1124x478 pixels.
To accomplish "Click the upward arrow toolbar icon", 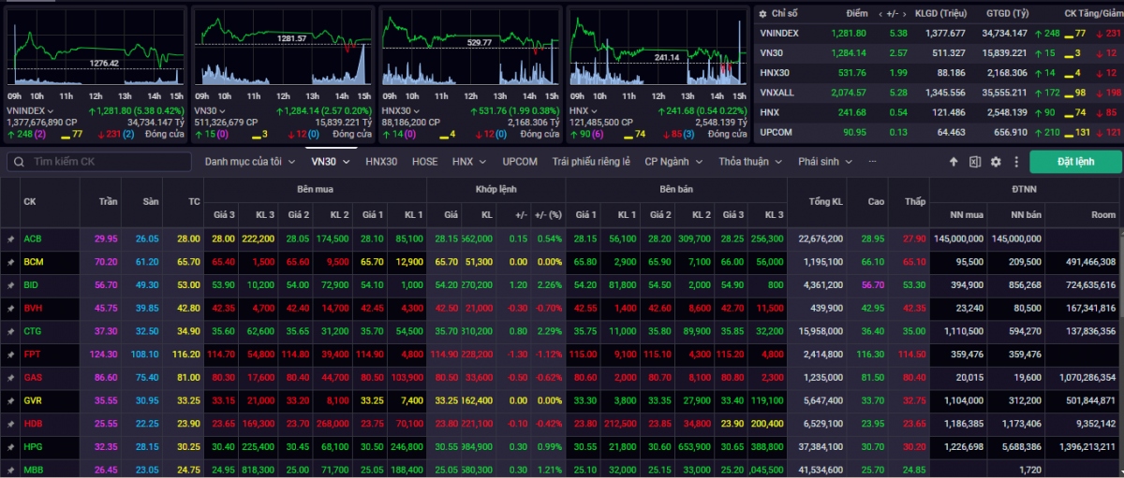I will pos(954,162).
